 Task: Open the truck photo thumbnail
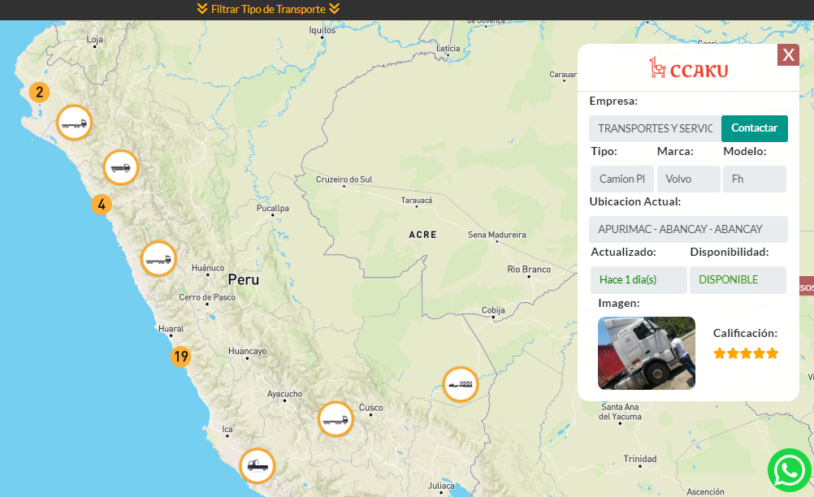(646, 353)
